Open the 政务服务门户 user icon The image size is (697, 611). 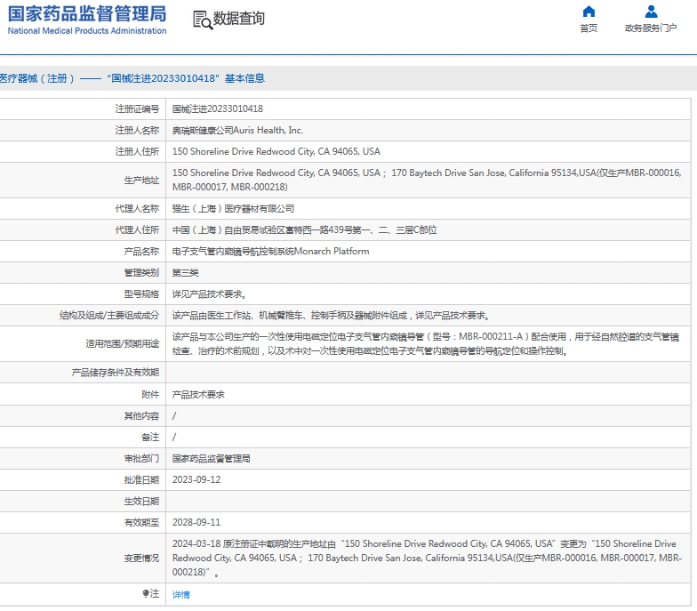(x=651, y=11)
